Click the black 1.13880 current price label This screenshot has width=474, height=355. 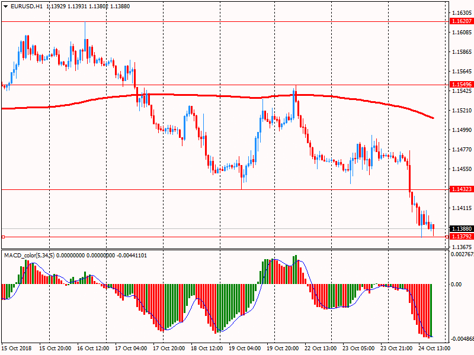[x=461, y=228]
